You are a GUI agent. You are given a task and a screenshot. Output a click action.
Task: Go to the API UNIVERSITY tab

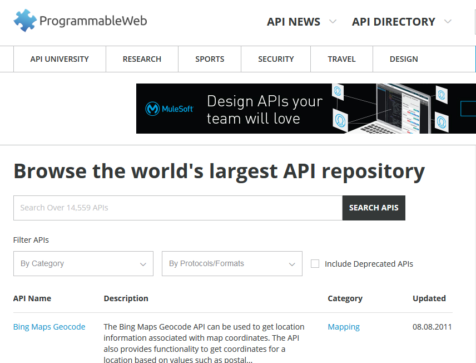coord(59,59)
